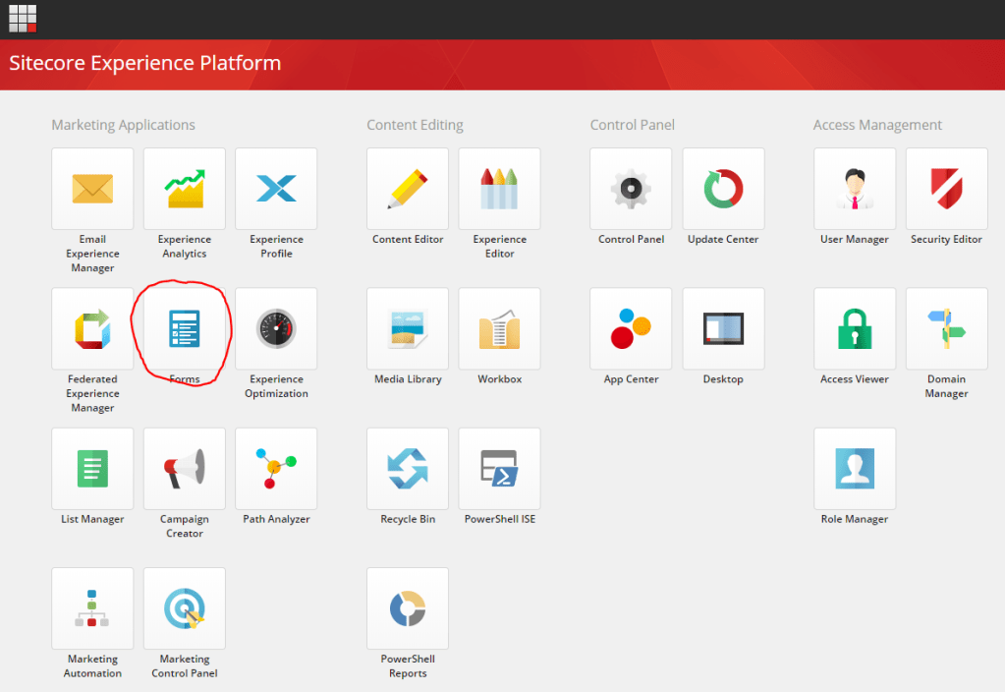The width and height of the screenshot is (1005, 692).
Task: Open the Security Editor shield icon
Action: point(946,189)
